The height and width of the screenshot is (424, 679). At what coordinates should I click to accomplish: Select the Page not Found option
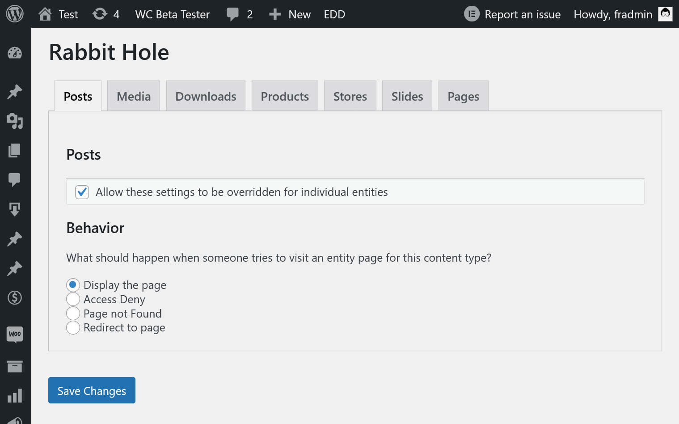tap(73, 313)
